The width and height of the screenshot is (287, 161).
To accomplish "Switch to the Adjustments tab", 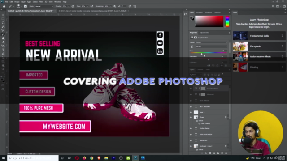I will pyautogui.click(x=204, y=33).
